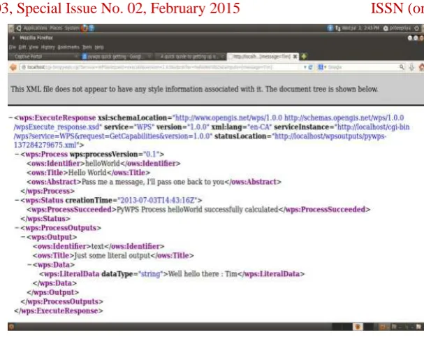Click the creationTime value 2013-07-03T14:43:16Z
This screenshot has height=337, width=424.
pyautogui.click(x=157, y=200)
